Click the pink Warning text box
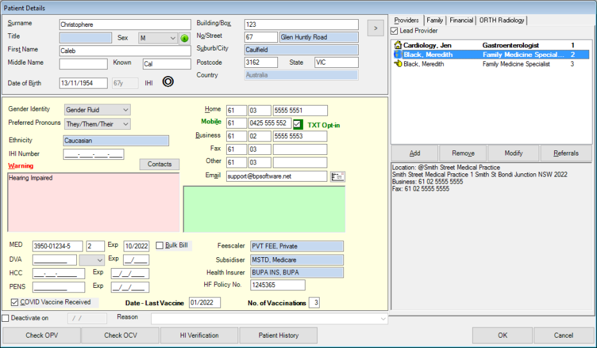The image size is (597, 348). [94, 202]
